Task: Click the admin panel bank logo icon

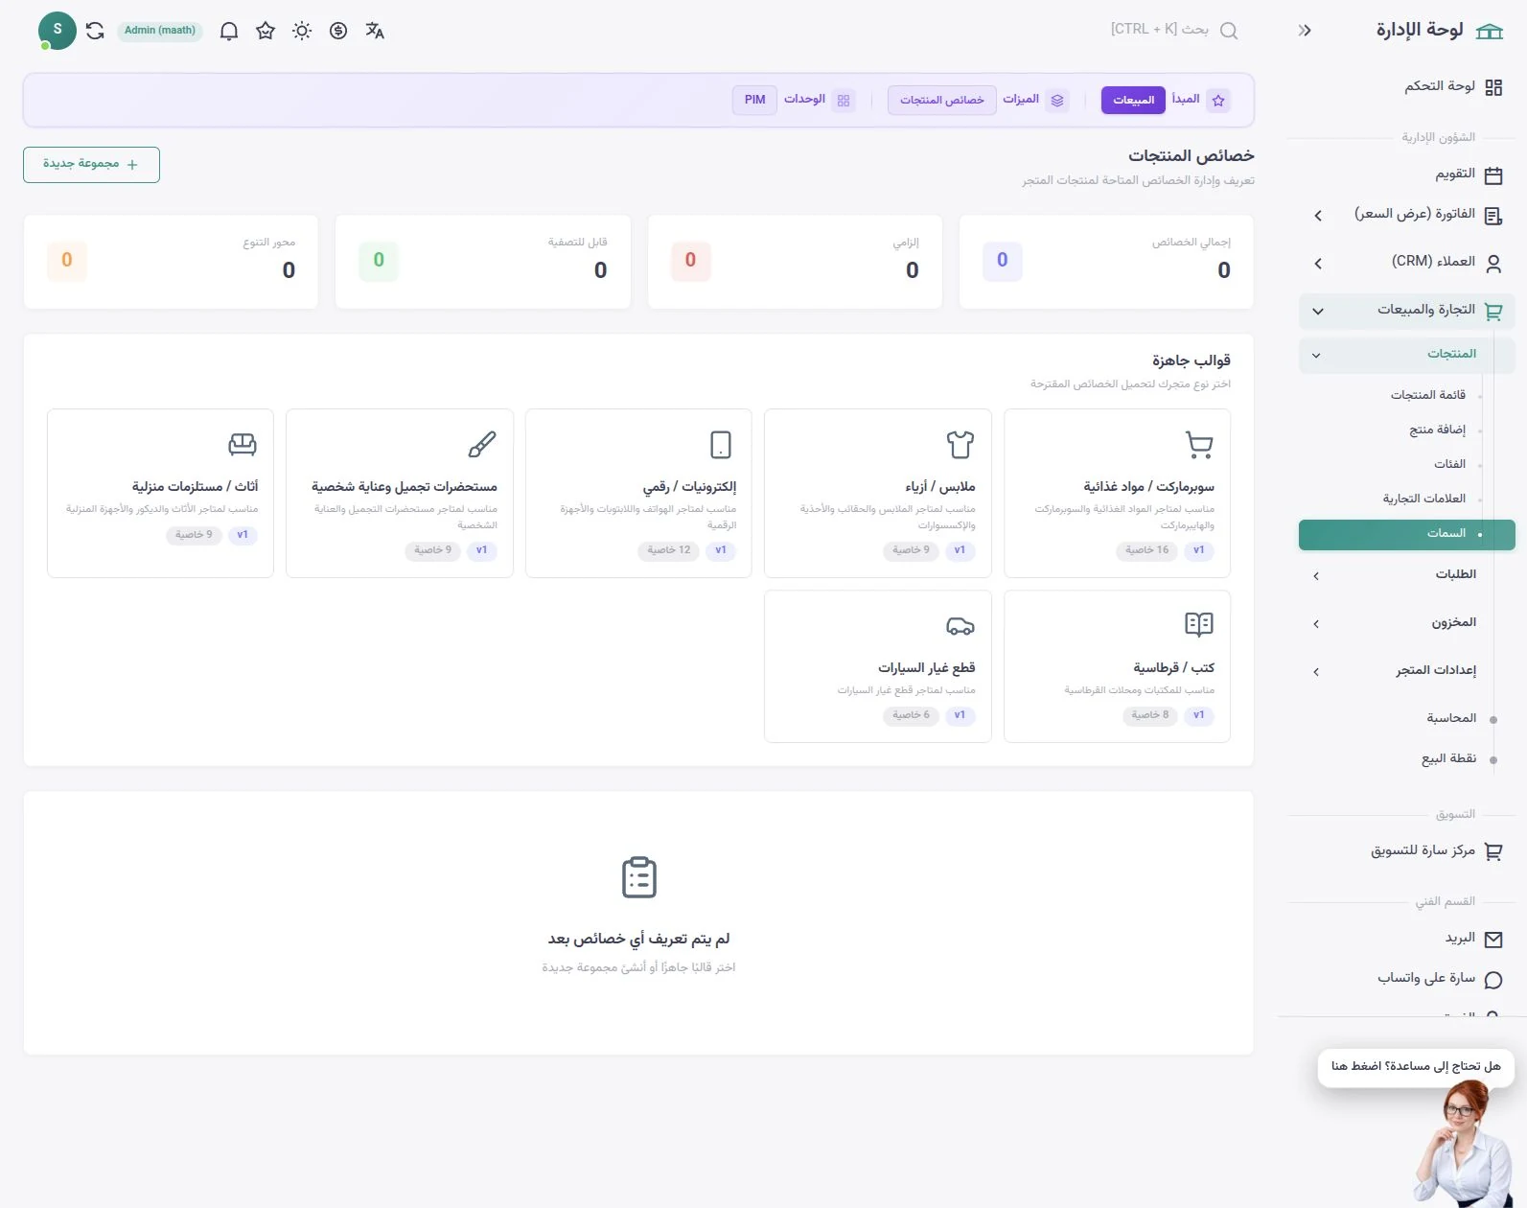Action: [1490, 31]
